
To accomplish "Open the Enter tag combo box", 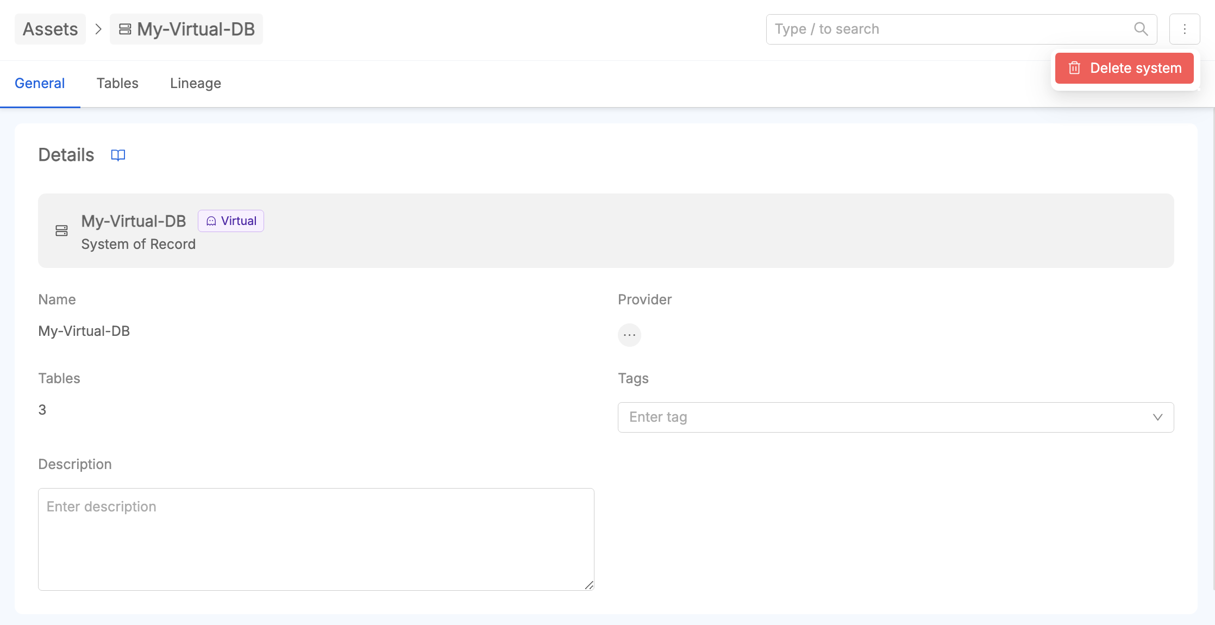I will pos(880,417).
